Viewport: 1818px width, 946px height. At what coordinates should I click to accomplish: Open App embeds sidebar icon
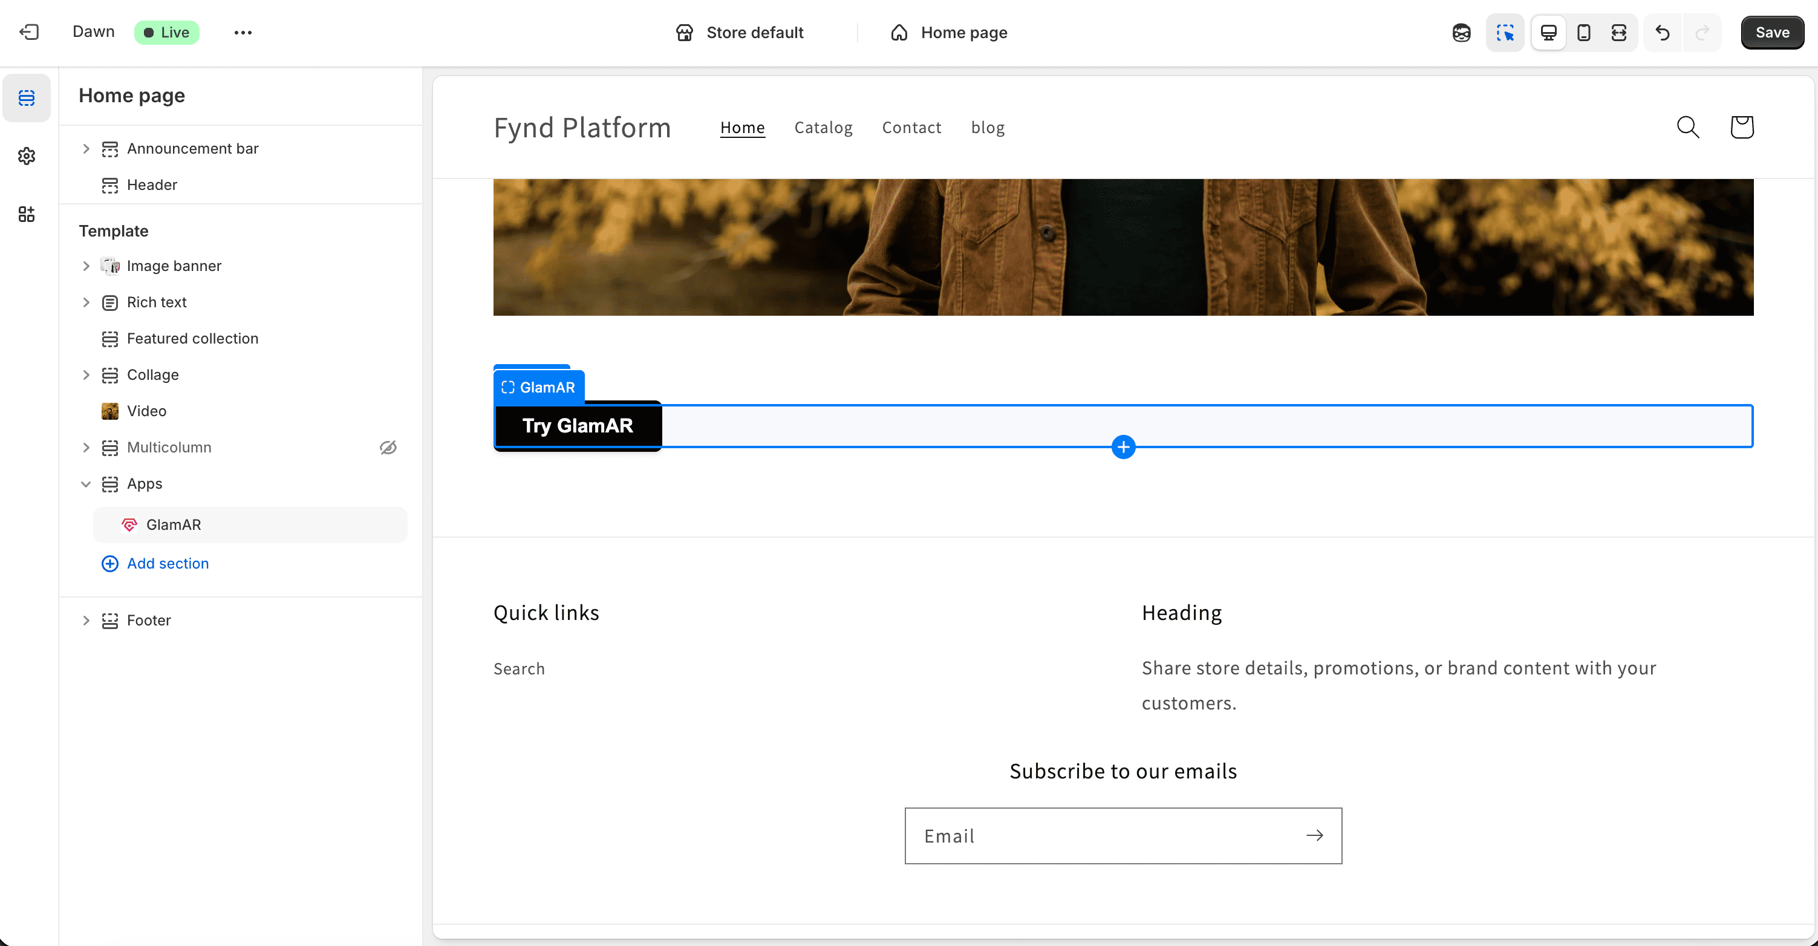(27, 214)
